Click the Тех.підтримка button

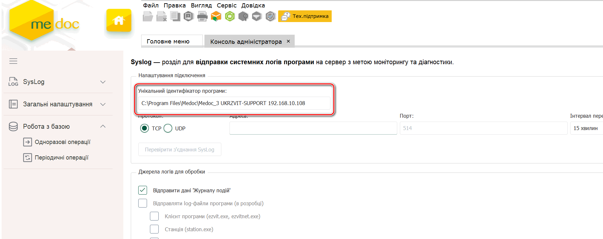tap(305, 16)
